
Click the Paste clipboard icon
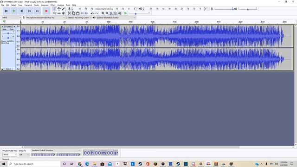[77, 13]
